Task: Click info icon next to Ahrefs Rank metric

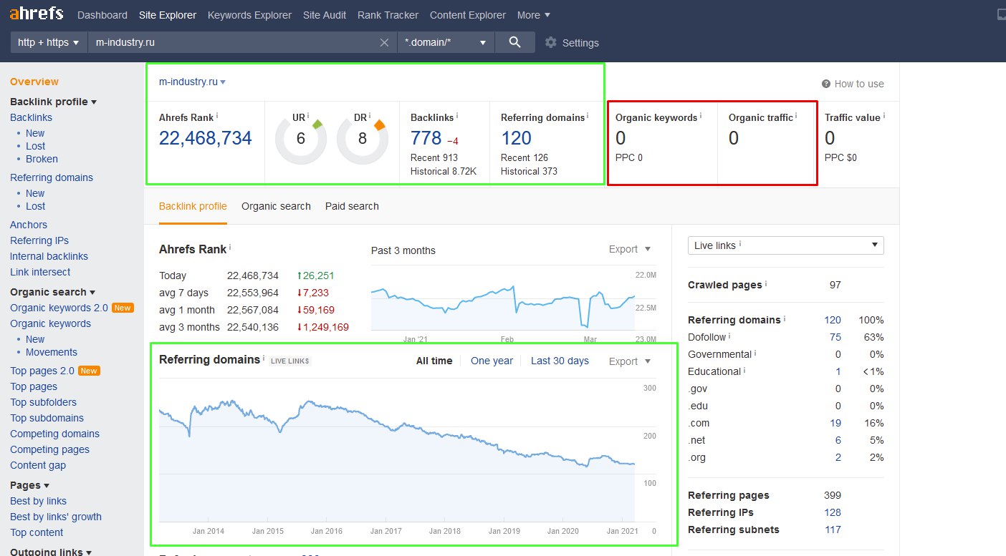Action: tap(217, 116)
